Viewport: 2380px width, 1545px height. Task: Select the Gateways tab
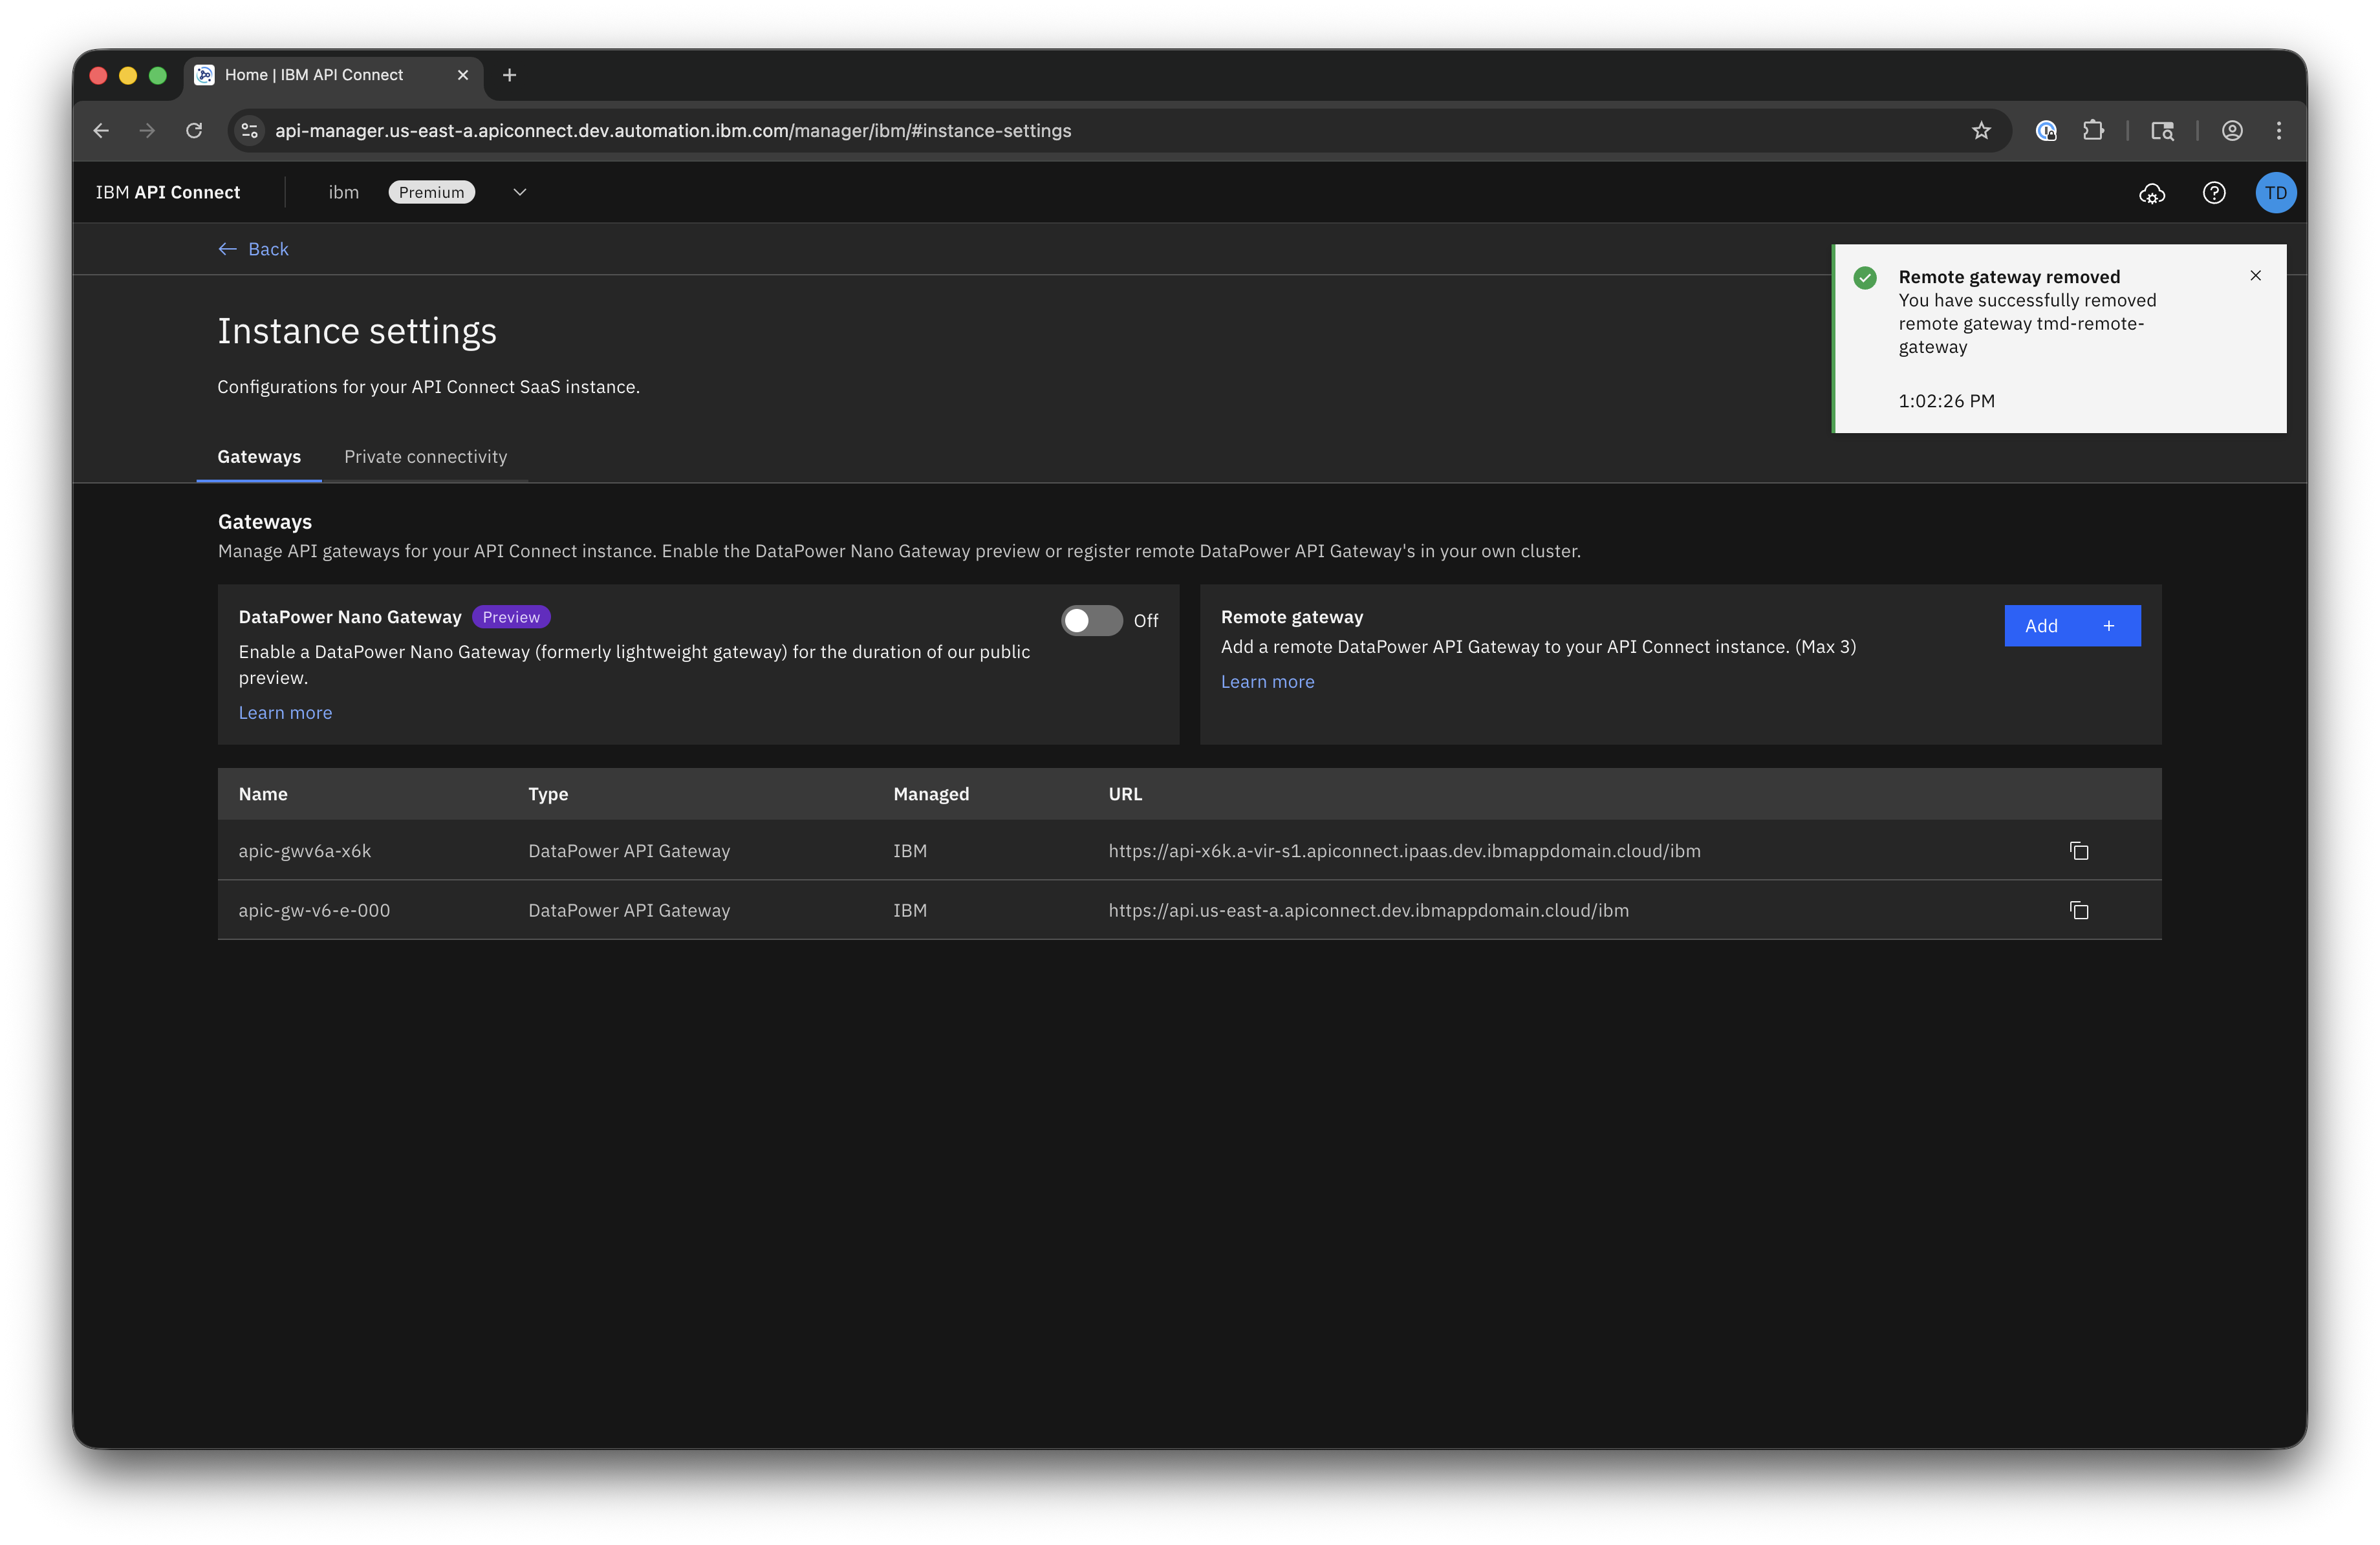click(259, 456)
